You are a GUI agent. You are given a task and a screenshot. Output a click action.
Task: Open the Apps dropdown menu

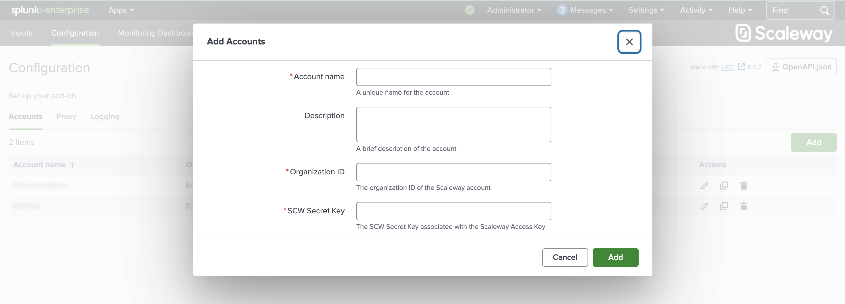[x=121, y=10]
